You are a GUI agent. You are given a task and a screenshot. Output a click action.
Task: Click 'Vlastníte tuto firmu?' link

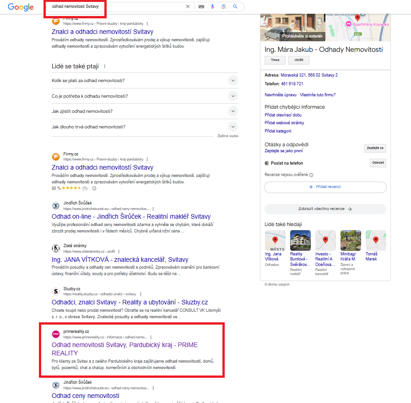(318, 95)
